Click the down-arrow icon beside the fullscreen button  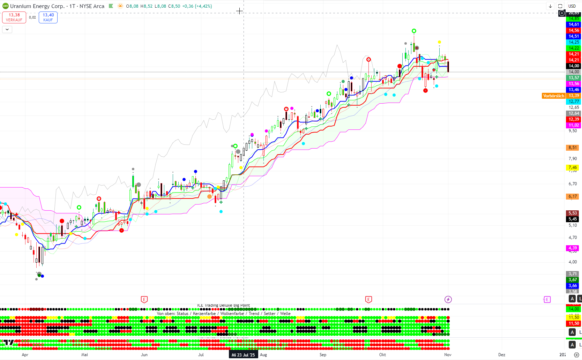tap(550, 6)
